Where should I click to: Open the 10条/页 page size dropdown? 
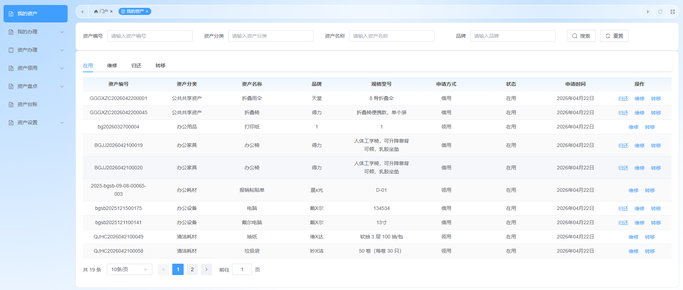tap(130, 269)
